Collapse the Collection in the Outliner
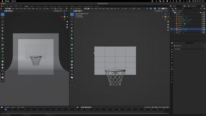Viewport: 206px width, 116px height. point(173,13)
